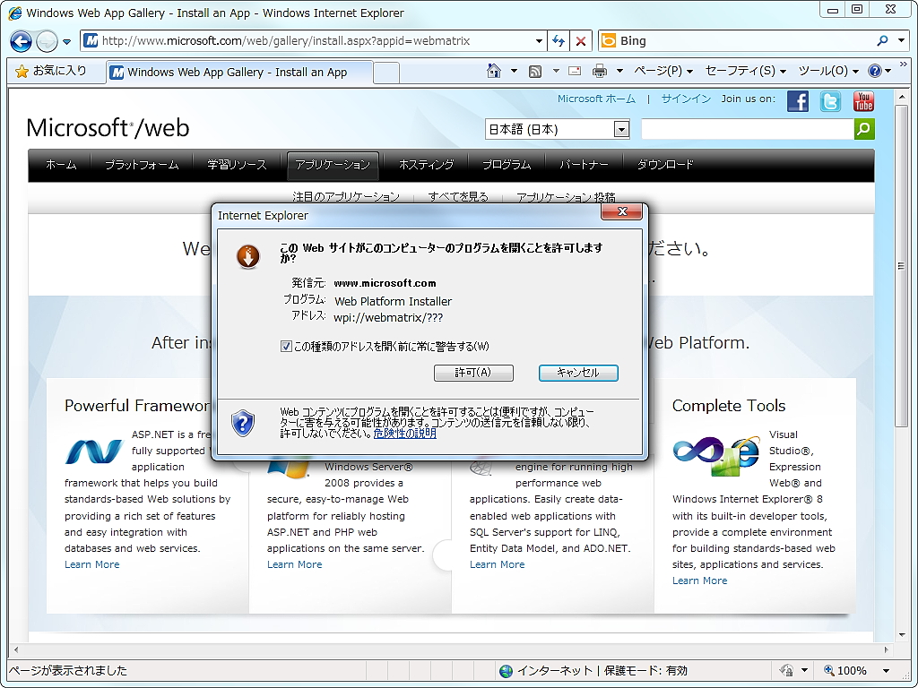Click the Microsoft ホーム link
Screen dimensions: 918x688
coord(596,99)
